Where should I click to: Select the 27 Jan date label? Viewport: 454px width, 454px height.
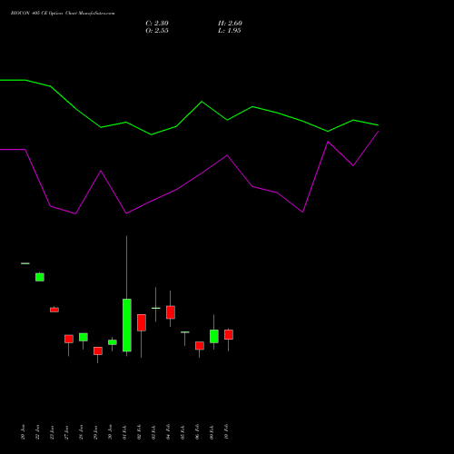point(67,432)
